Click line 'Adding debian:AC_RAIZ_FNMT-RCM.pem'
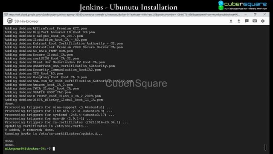 click(39, 51)
